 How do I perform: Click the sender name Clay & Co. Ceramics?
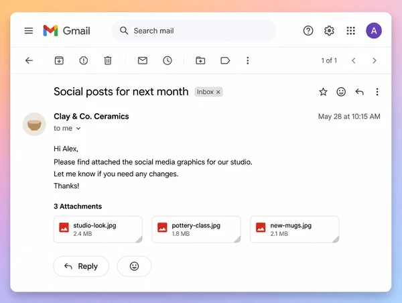[x=91, y=117]
